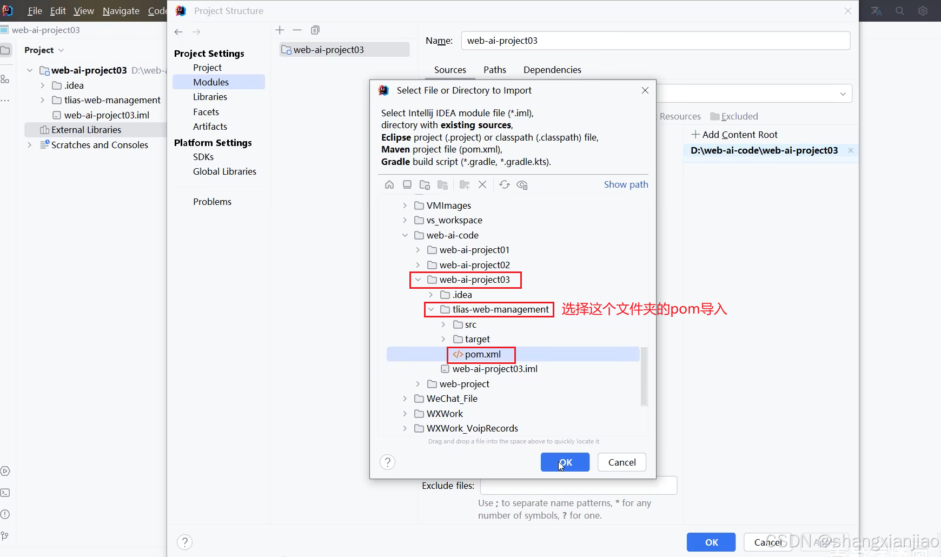941x557 pixels.
Task: Open the Git tool window icon
Action: point(5,536)
